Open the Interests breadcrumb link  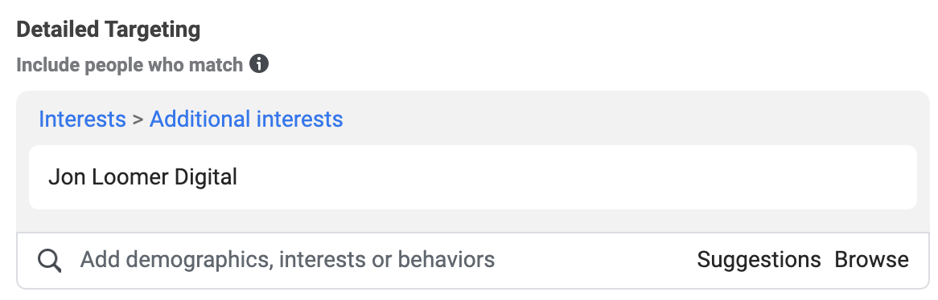[x=83, y=120]
